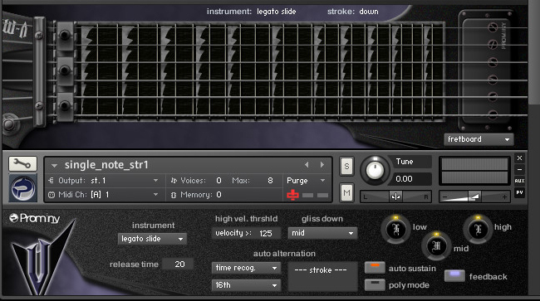The height and width of the screenshot is (301, 540).
Task: Solo the instrument with S button
Action: click(x=346, y=167)
